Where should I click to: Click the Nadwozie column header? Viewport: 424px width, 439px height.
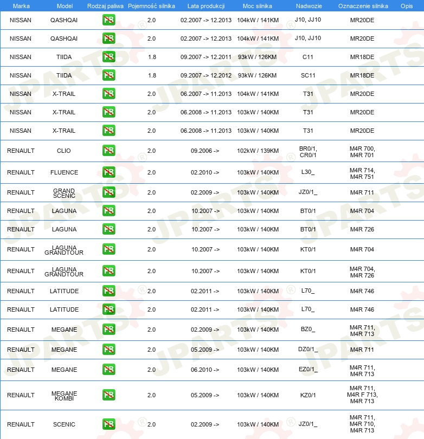[309, 6]
